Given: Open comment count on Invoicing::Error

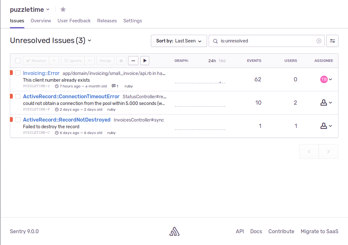Looking at the screenshot, I should pyautogui.click(x=115, y=86).
